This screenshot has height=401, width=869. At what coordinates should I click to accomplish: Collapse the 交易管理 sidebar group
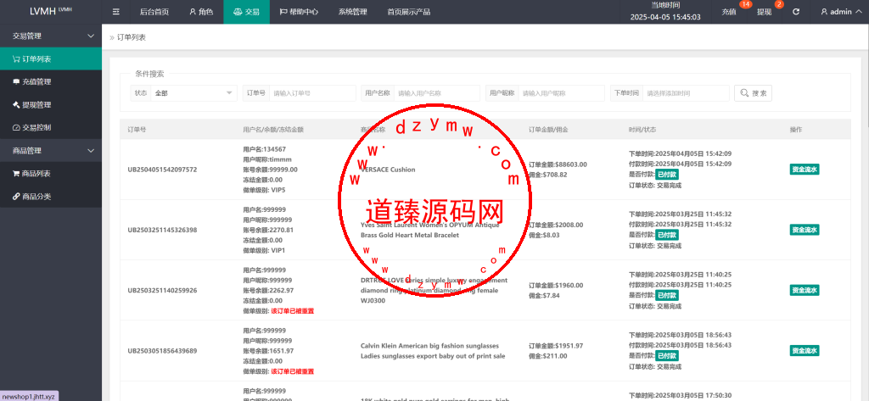pyautogui.click(x=50, y=36)
